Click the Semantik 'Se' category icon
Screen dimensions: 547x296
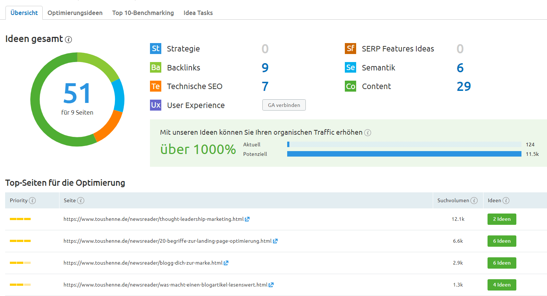350,68
